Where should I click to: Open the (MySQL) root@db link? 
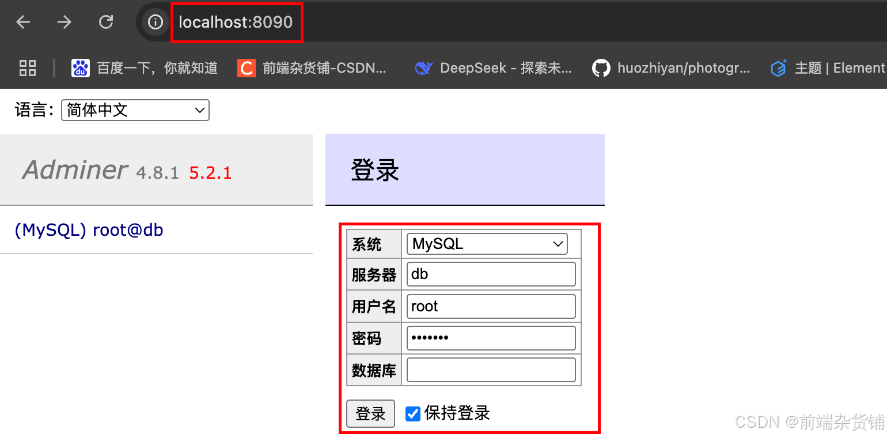89,230
